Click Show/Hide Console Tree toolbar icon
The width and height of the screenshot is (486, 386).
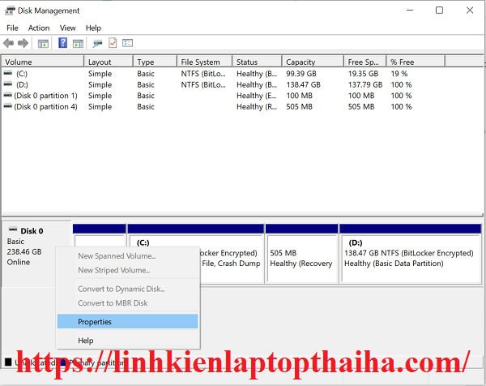click(x=43, y=43)
